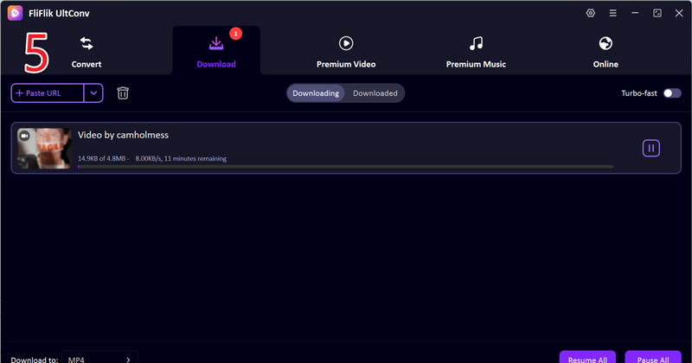Click the trash delete icon
The width and height of the screenshot is (692, 363).
(123, 93)
